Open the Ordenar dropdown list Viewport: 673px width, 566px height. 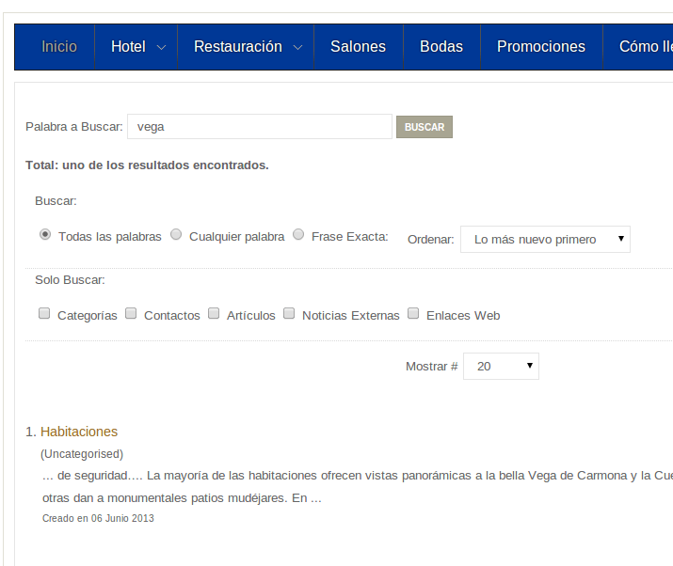tap(545, 239)
